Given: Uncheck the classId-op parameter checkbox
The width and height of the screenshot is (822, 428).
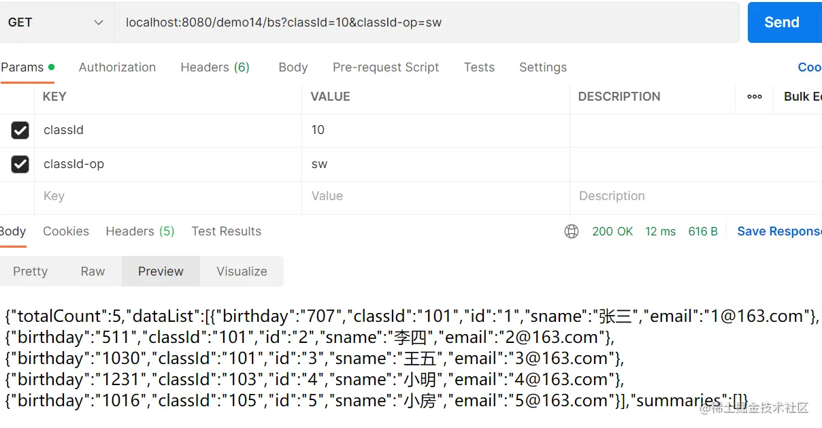Looking at the screenshot, I should pyautogui.click(x=20, y=164).
